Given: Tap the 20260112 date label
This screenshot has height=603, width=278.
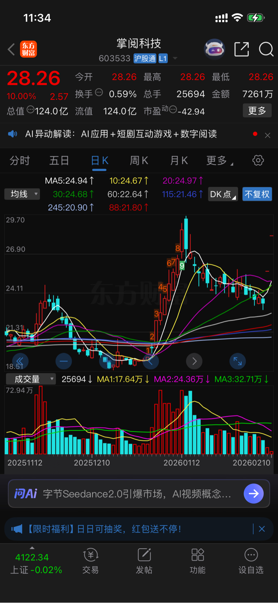Looking at the screenshot, I should coord(182,463).
